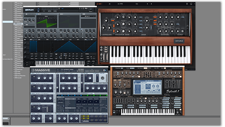225x127 pixels.
Task: Click the Serum logo
Action: point(29,10)
